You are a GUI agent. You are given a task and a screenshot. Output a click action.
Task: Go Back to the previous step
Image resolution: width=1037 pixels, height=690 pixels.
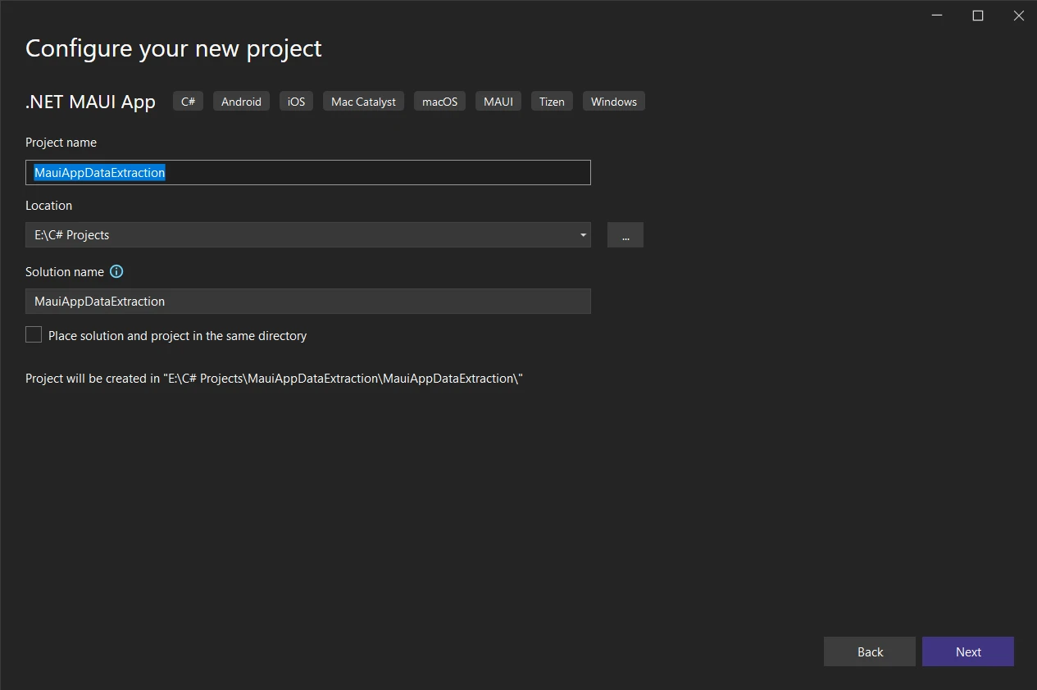tap(869, 651)
